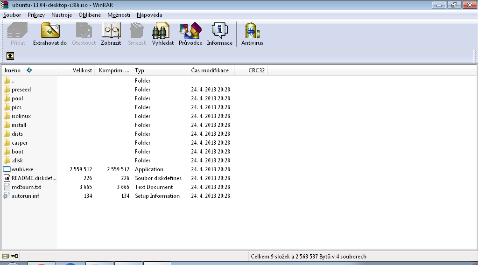
Task: Open the Příkazy menu
Action: [x=36, y=15]
